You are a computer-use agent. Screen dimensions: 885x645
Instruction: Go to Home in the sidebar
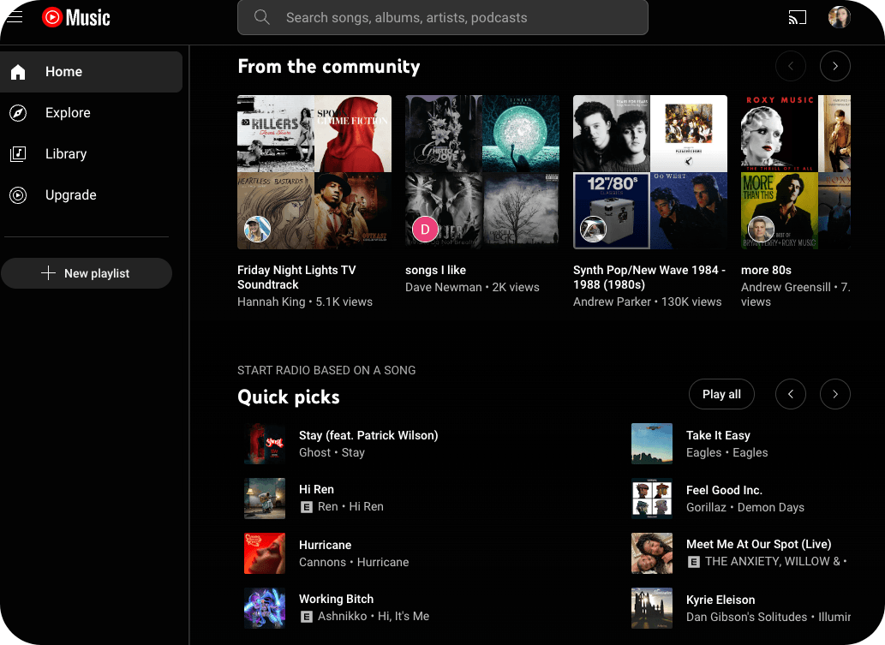(x=91, y=72)
